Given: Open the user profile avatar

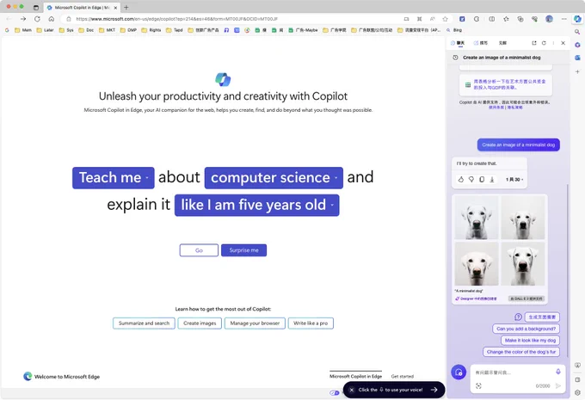Looking at the screenshot, I should coord(549,19).
